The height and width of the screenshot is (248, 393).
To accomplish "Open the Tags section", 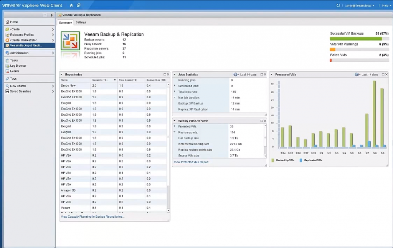I will 13,79.
